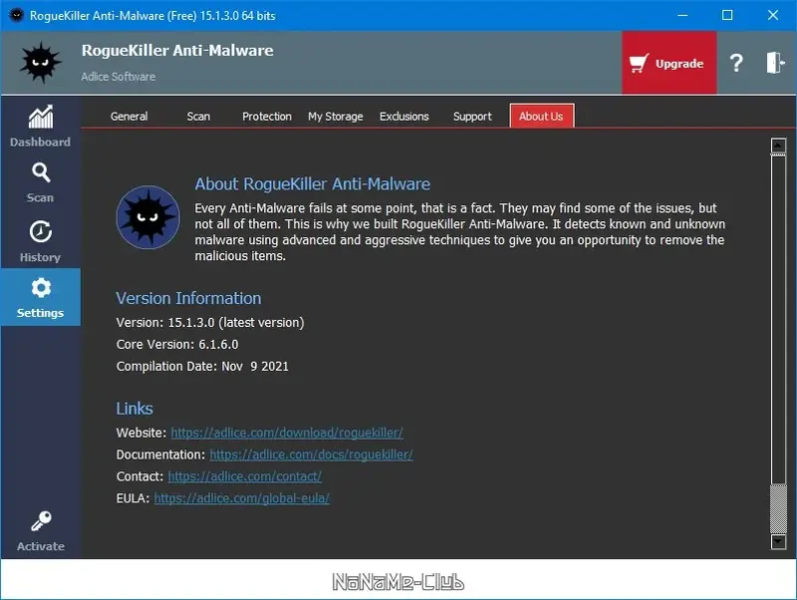This screenshot has height=600, width=797.
Task: Switch to the Scan settings tab
Action: click(x=198, y=117)
